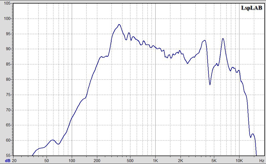Click the blue dB unit label
Image resolution: width=266 pixels, height=164 pixels.
coord(8,161)
